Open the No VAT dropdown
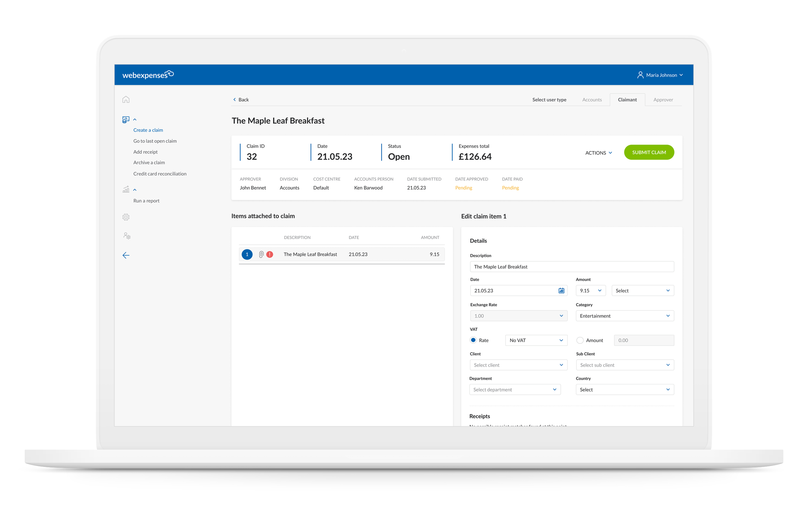The height and width of the screenshot is (513, 811). (536, 340)
